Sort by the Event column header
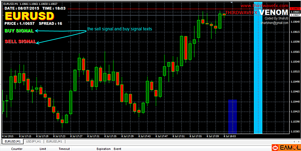Viewport: 301px width, 151px height. click(117, 149)
